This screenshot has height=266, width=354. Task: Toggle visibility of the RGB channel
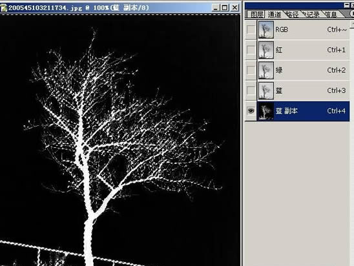[251, 30]
